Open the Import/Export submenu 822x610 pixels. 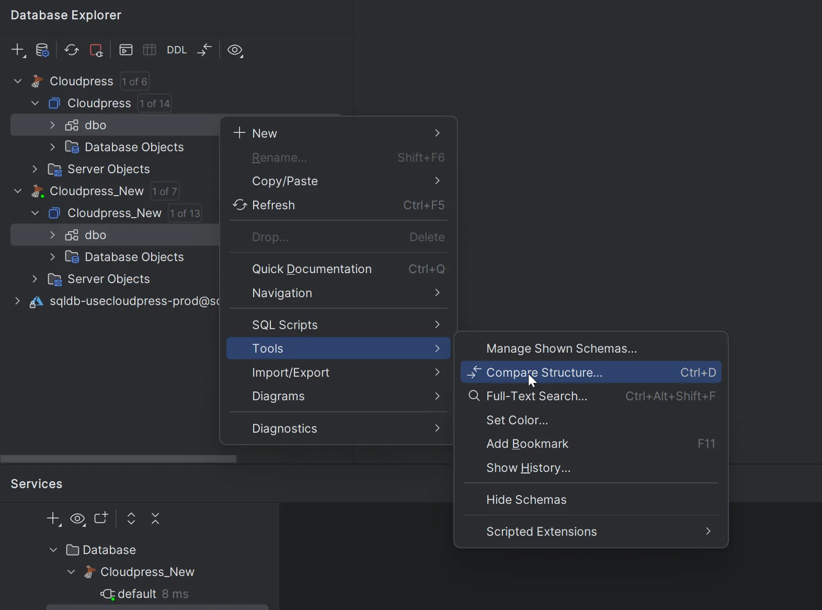(338, 372)
